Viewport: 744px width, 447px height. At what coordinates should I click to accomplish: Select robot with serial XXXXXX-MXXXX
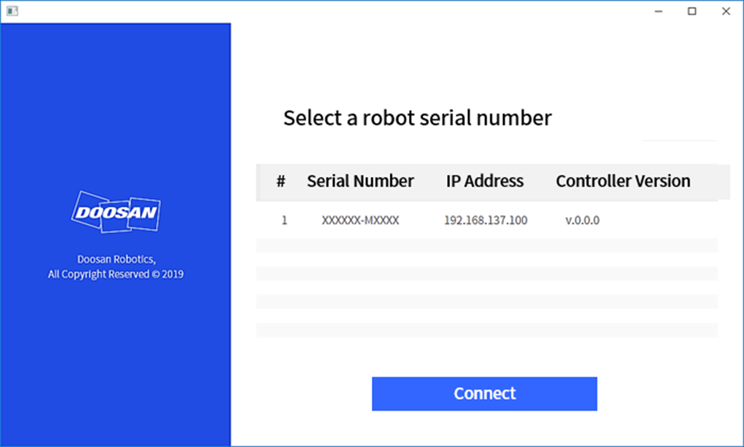pos(360,220)
